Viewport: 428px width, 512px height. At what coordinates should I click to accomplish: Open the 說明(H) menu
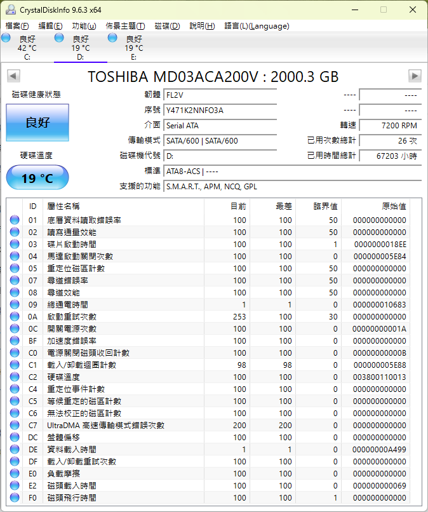click(202, 26)
